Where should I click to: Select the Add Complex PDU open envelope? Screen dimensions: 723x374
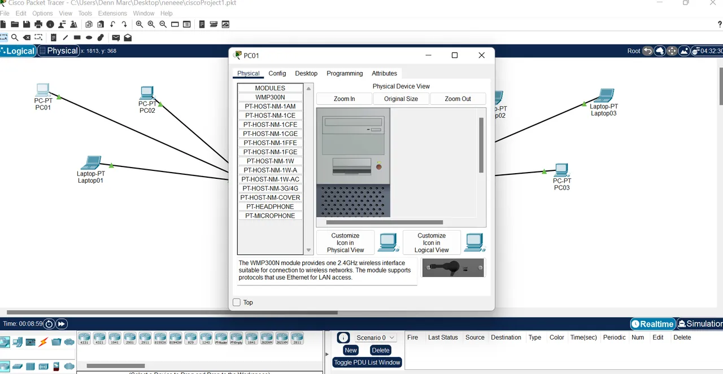(x=128, y=38)
